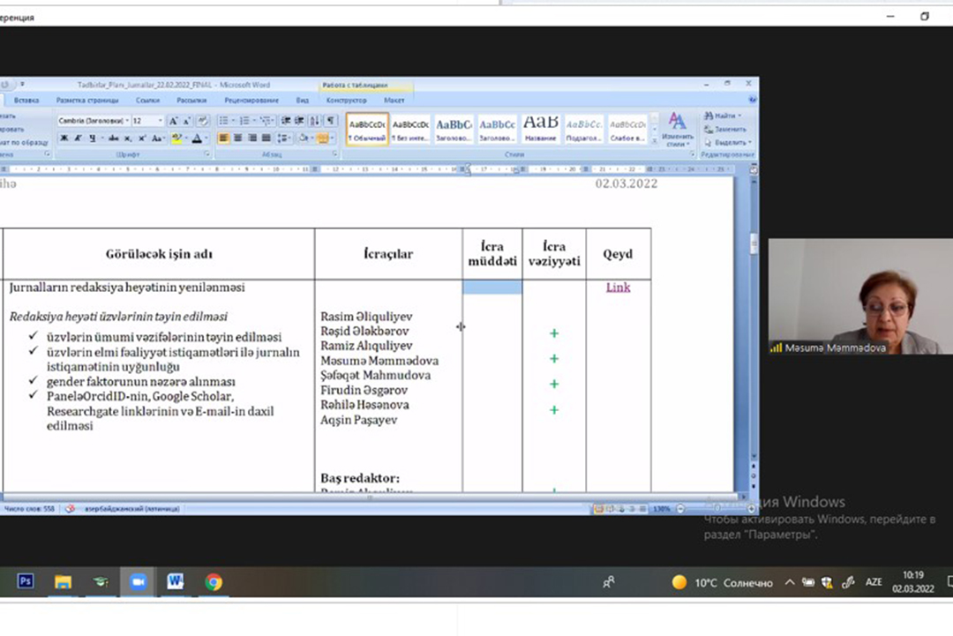Image resolution: width=953 pixels, height=636 pixels.
Task: Switch to the Вставка ribbon tab
Action: click(x=26, y=101)
